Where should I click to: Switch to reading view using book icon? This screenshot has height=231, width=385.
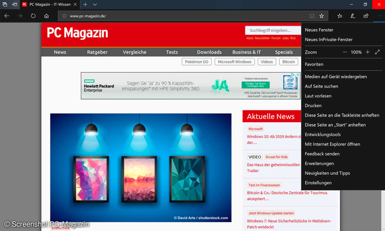click(x=312, y=16)
